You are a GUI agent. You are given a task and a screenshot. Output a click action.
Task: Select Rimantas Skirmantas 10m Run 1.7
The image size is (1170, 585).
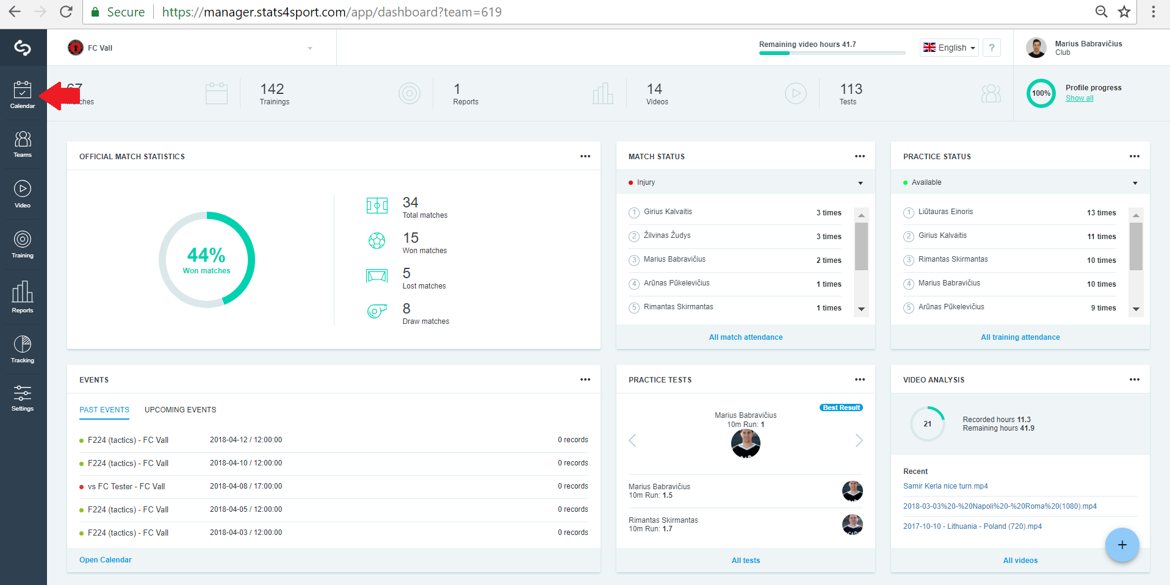point(746,525)
